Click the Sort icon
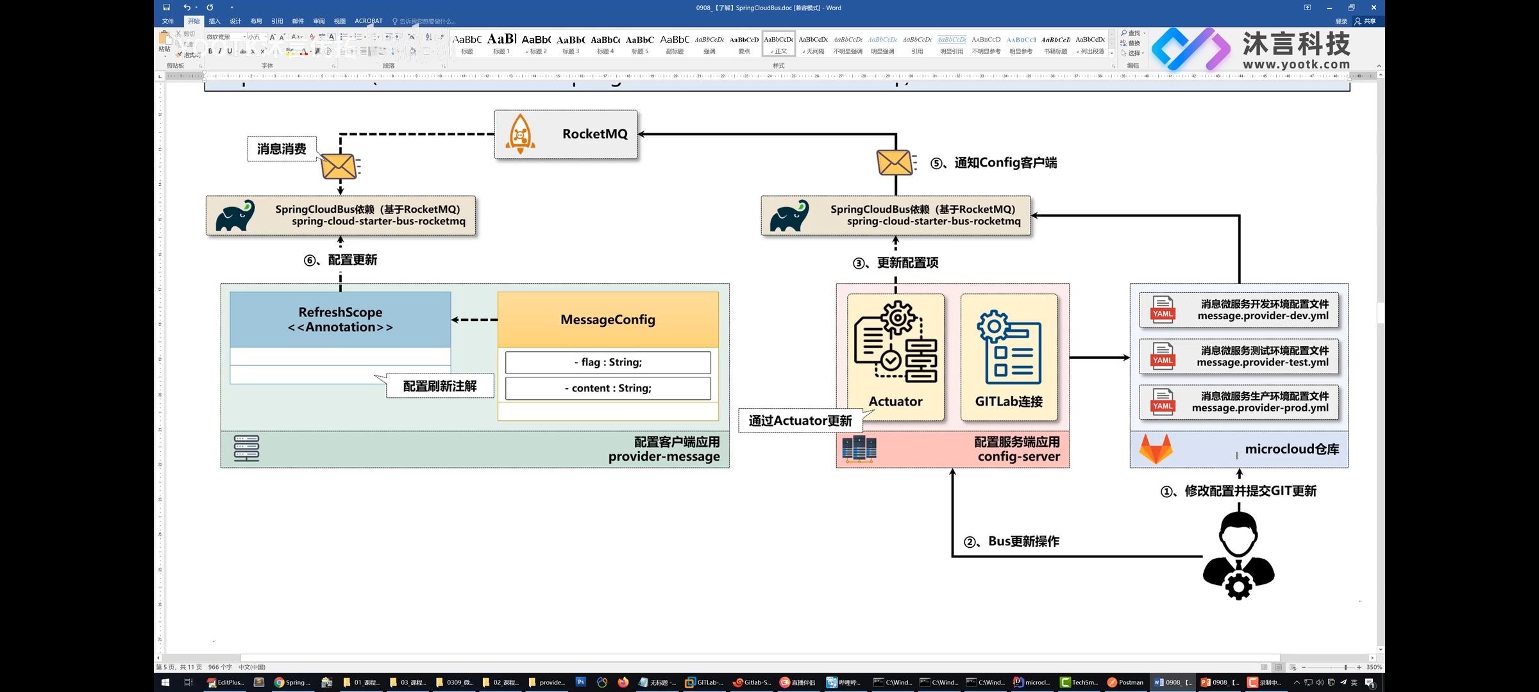 (x=428, y=37)
